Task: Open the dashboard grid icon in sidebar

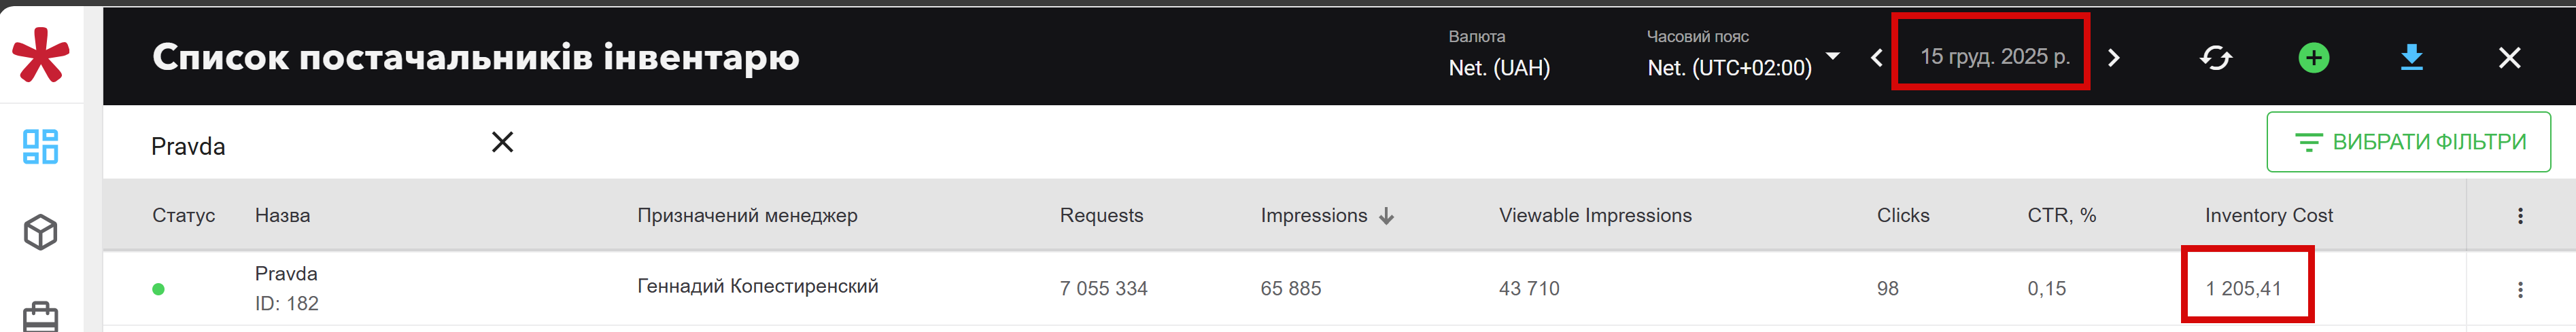Action: point(40,146)
